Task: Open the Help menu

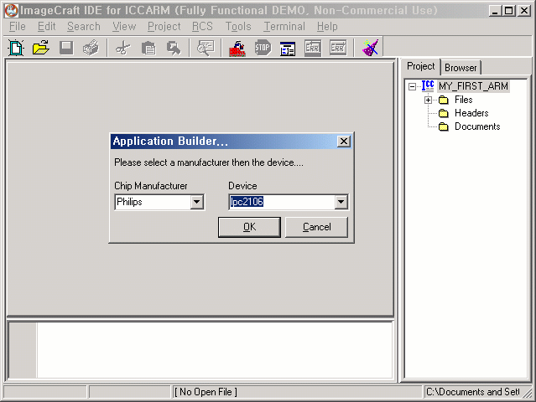Action: point(327,26)
